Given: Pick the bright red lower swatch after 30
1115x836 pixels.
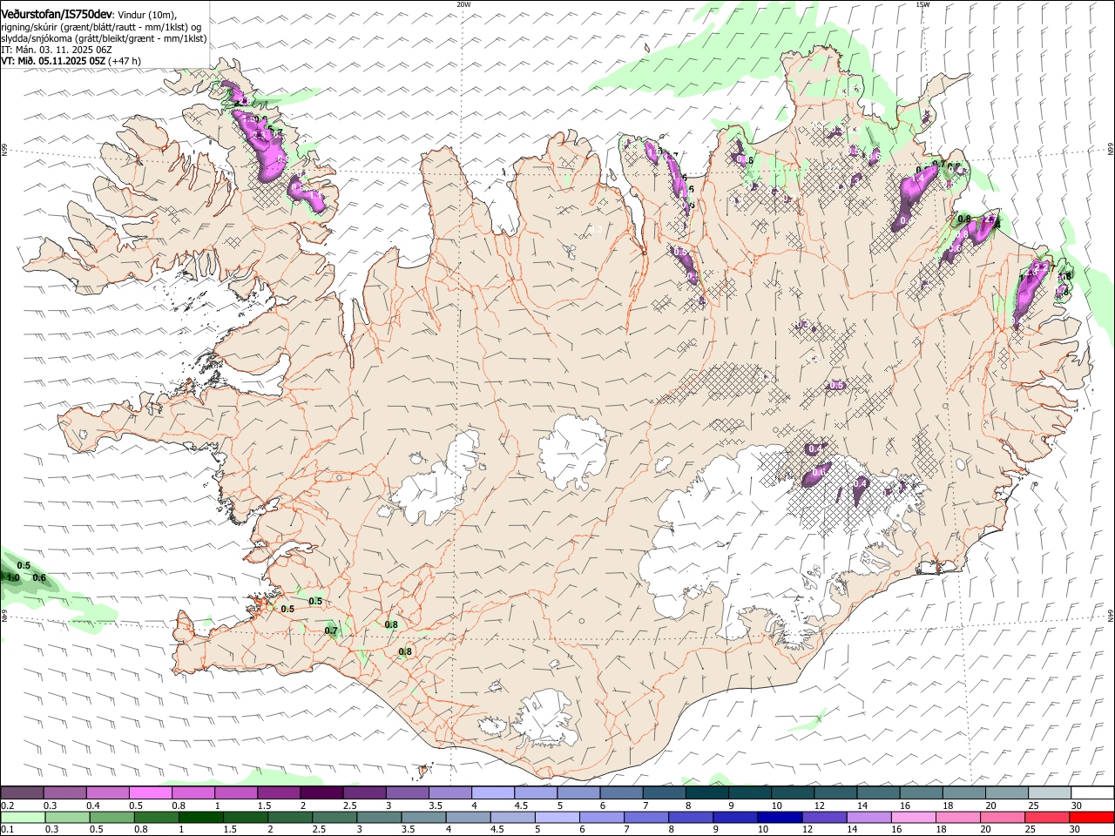Looking at the screenshot, I should coord(1091,818).
